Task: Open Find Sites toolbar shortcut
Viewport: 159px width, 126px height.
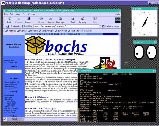Action: (x=74, y=31)
